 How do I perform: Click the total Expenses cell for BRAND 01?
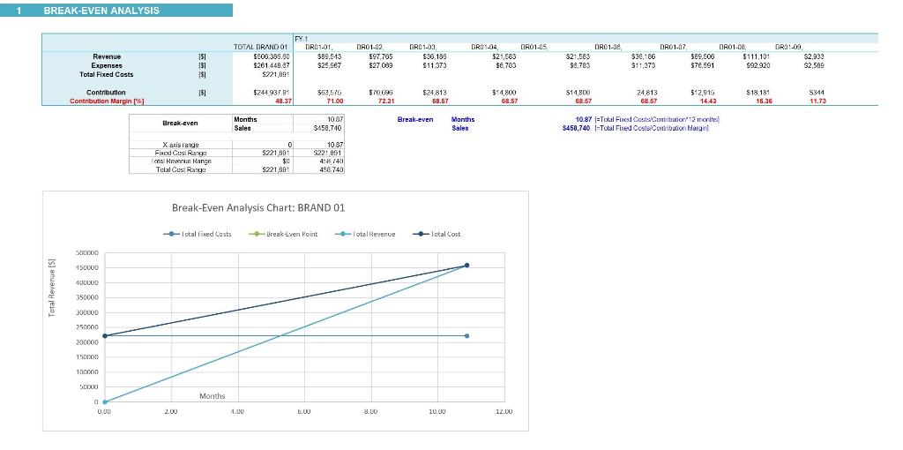[271, 65]
